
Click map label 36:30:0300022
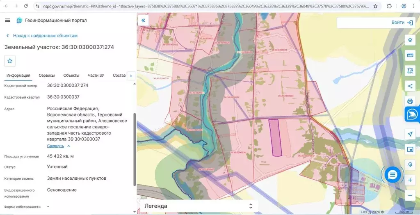point(171,44)
